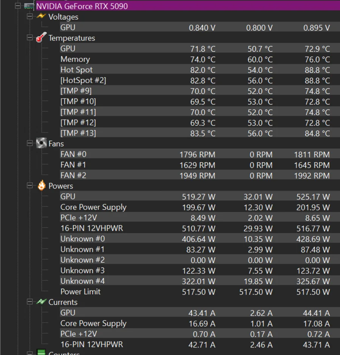
Task: Select the Fans group label
Action: (x=56, y=143)
